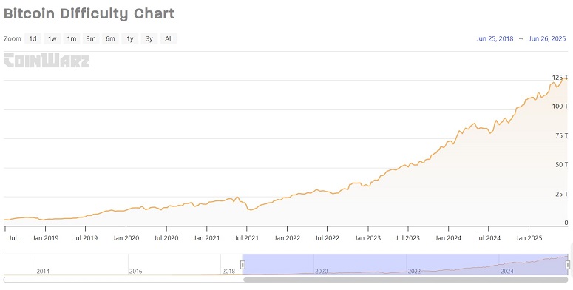
Task: Grab the left navigator range handle
Action: tap(243, 264)
